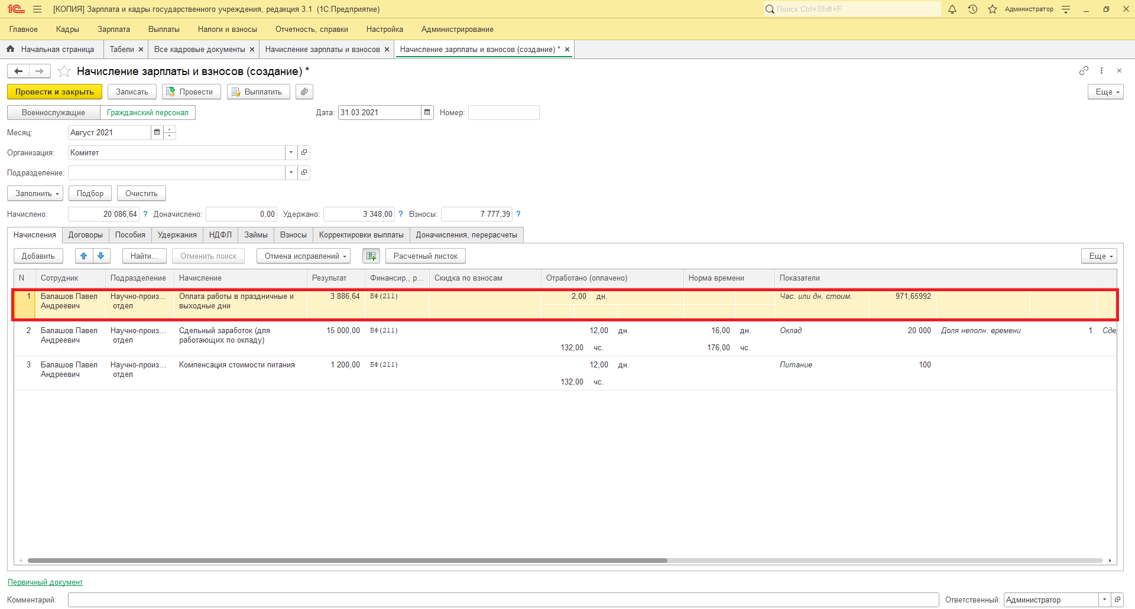Sort by the Результат column header
Screen dimensions: 1135x609
(x=336, y=278)
